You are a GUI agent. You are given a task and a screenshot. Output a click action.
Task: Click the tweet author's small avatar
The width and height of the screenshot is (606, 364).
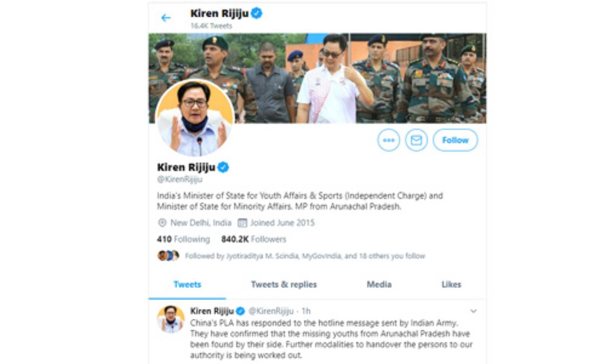click(171, 319)
